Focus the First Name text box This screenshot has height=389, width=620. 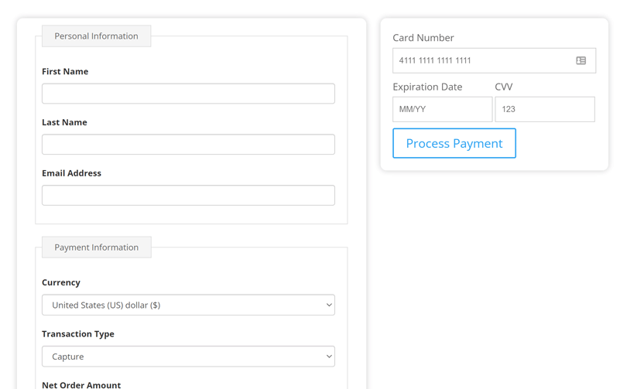pos(188,94)
